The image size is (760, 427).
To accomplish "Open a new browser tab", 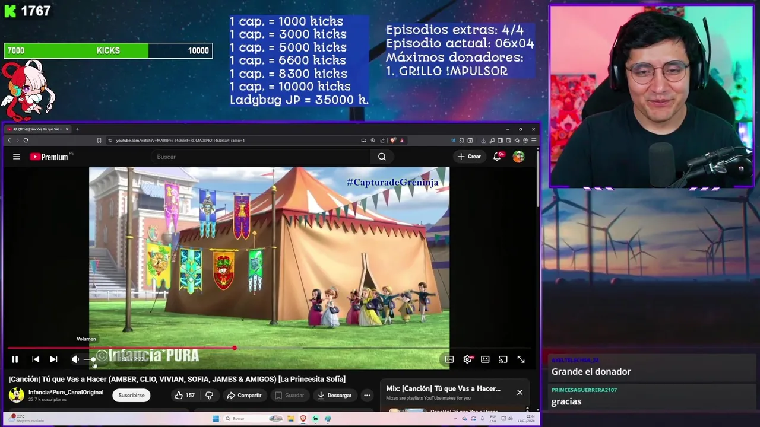I will click(x=77, y=129).
